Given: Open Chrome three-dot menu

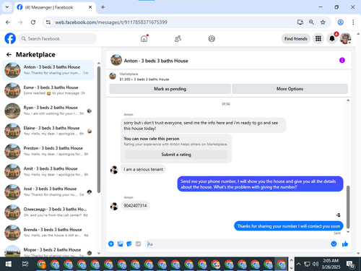Looking at the screenshot, I should [353, 22].
